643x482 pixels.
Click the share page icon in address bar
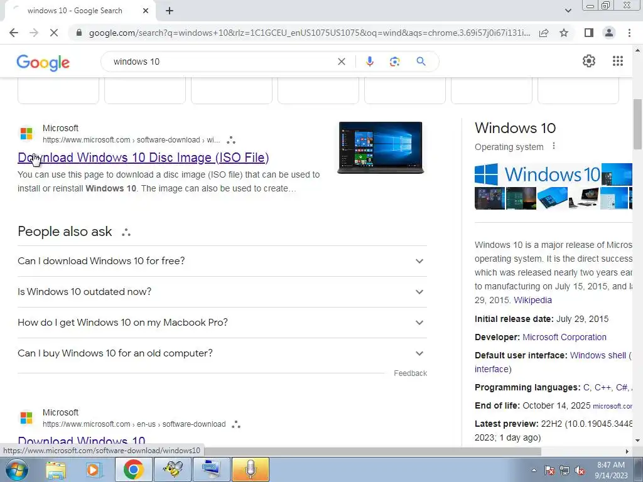[544, 33]
